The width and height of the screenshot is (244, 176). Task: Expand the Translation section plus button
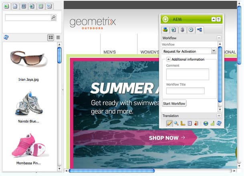pyautogui.click(x=219, y=116)
